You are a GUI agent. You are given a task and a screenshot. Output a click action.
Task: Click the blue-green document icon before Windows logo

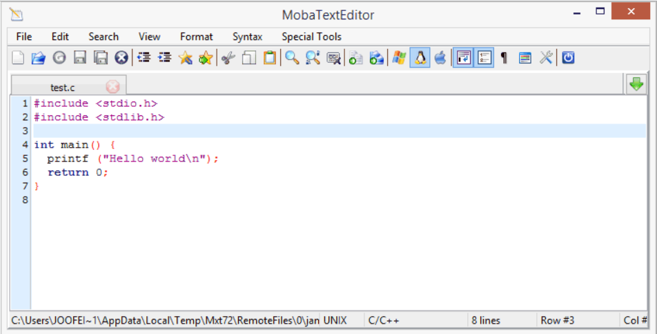(x=376, y=57)
